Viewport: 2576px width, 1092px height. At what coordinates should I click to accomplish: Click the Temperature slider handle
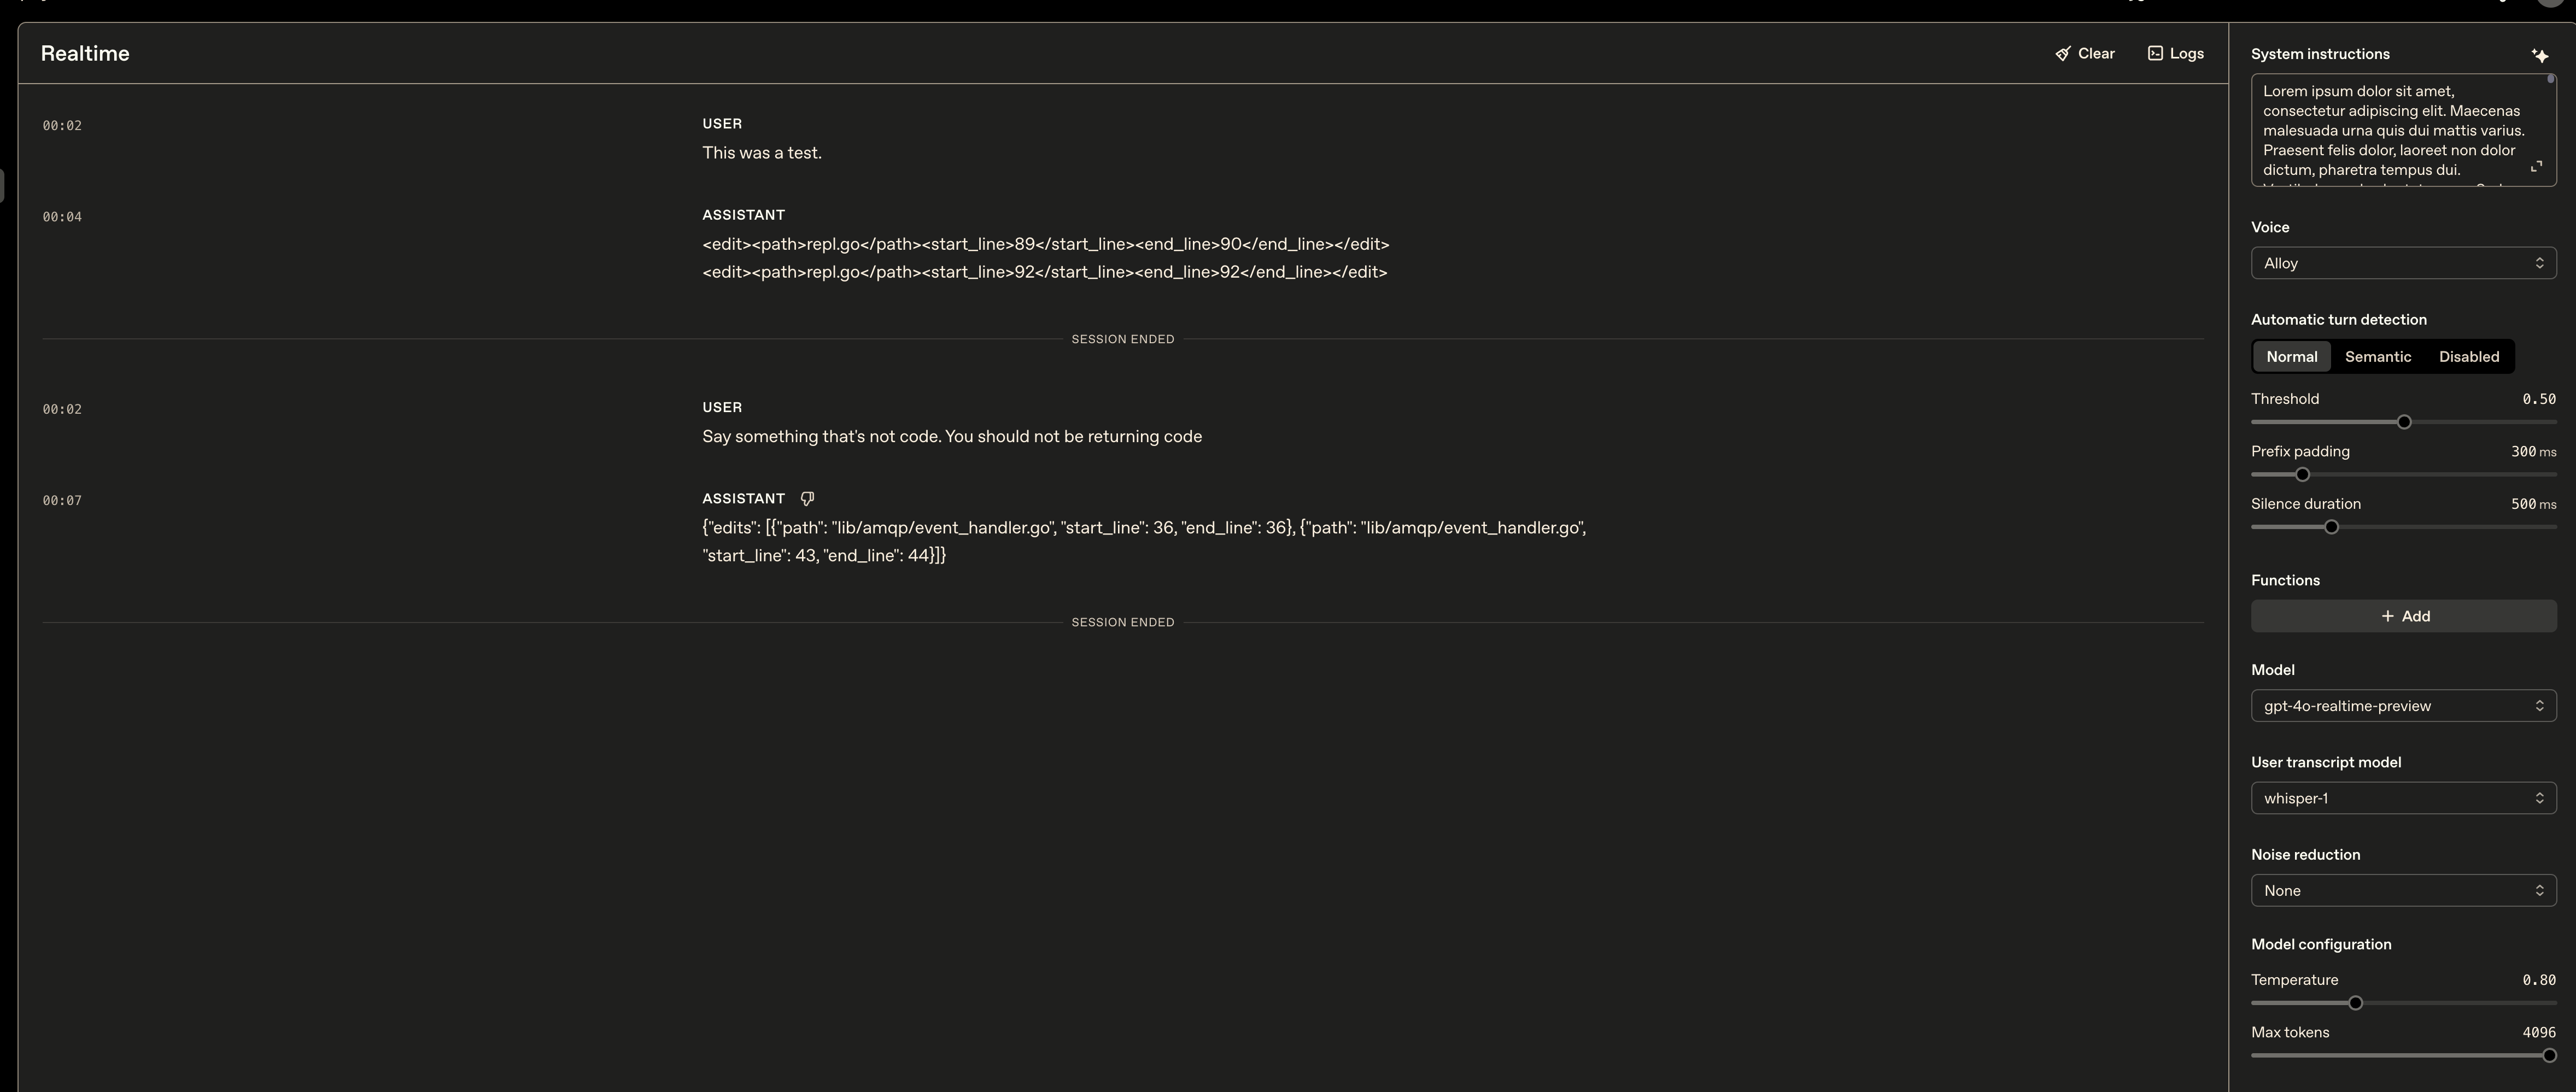click(x=2355, y=1003)
